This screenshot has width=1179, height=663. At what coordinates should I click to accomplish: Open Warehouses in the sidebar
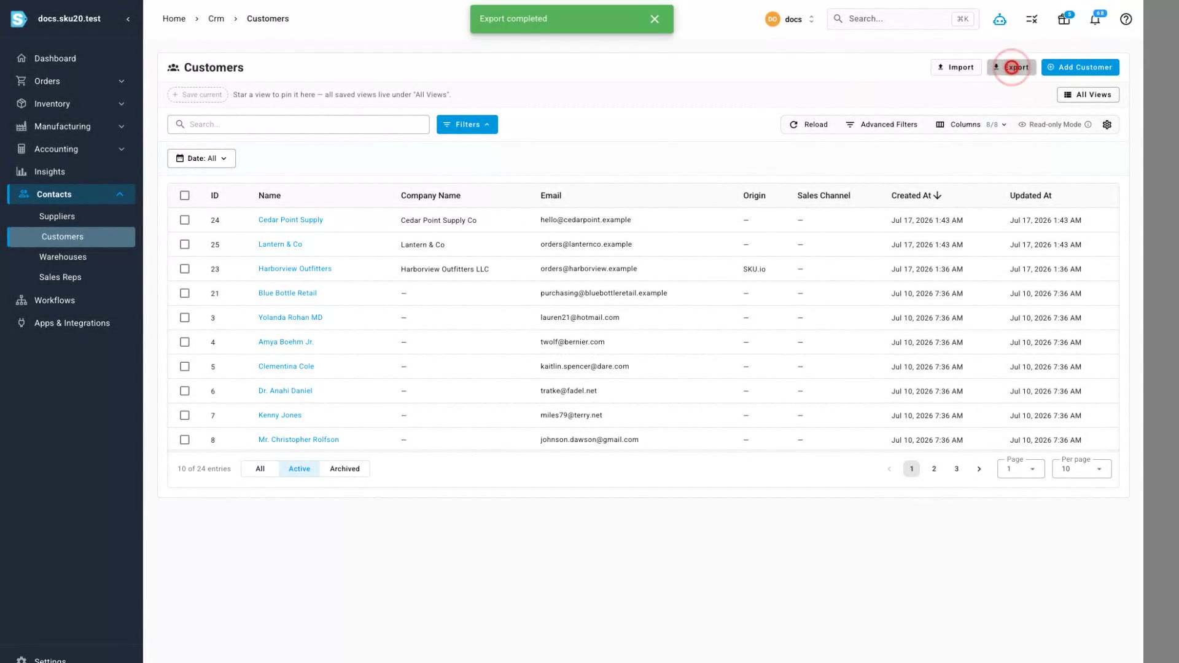(63, 257)
